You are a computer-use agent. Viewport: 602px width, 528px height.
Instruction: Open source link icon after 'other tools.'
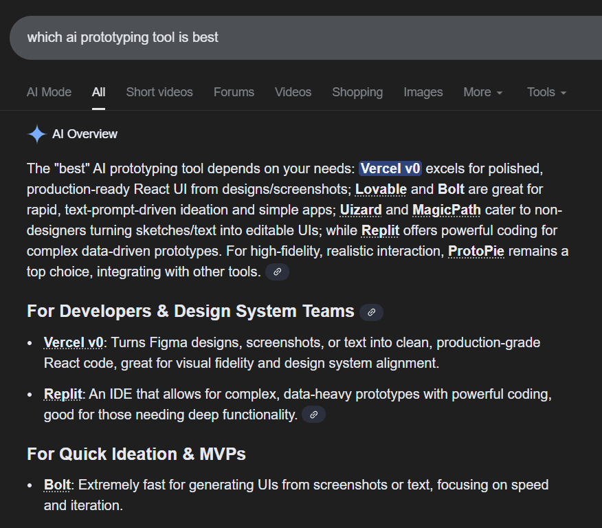pyautogui.click(x=277, y=272)
